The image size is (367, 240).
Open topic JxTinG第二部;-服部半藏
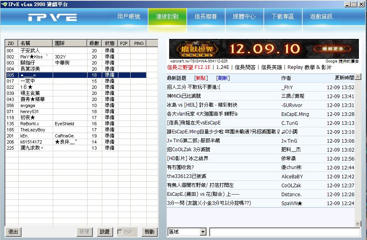point(193,141)
